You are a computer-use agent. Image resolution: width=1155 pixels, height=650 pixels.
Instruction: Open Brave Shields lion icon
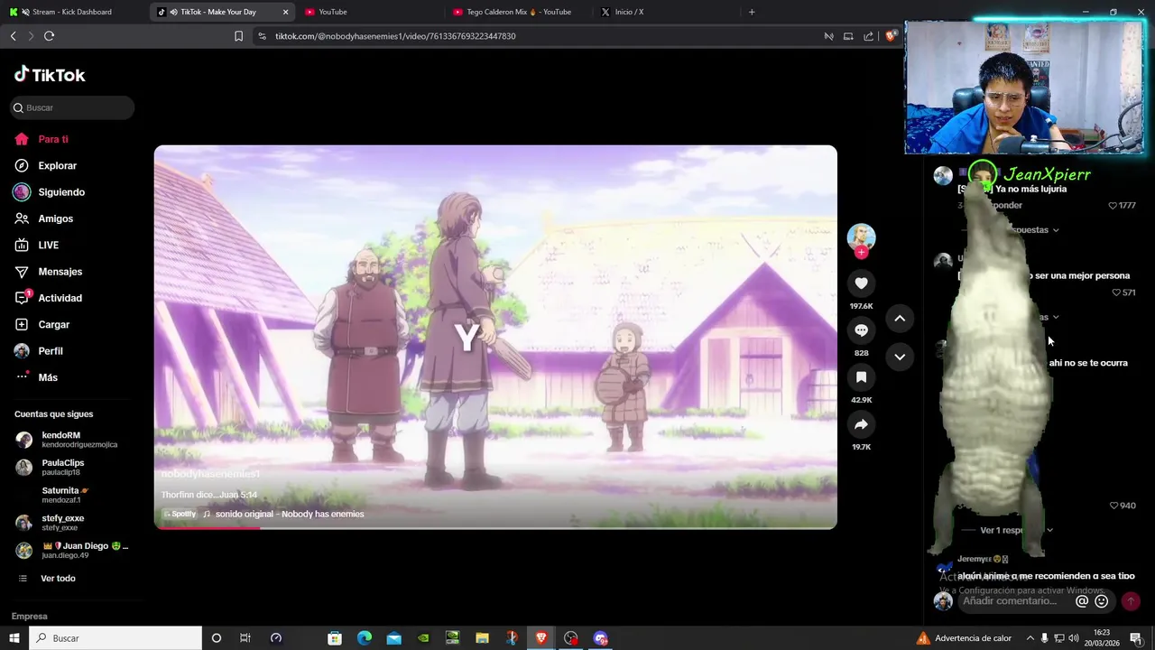[890, 36]
